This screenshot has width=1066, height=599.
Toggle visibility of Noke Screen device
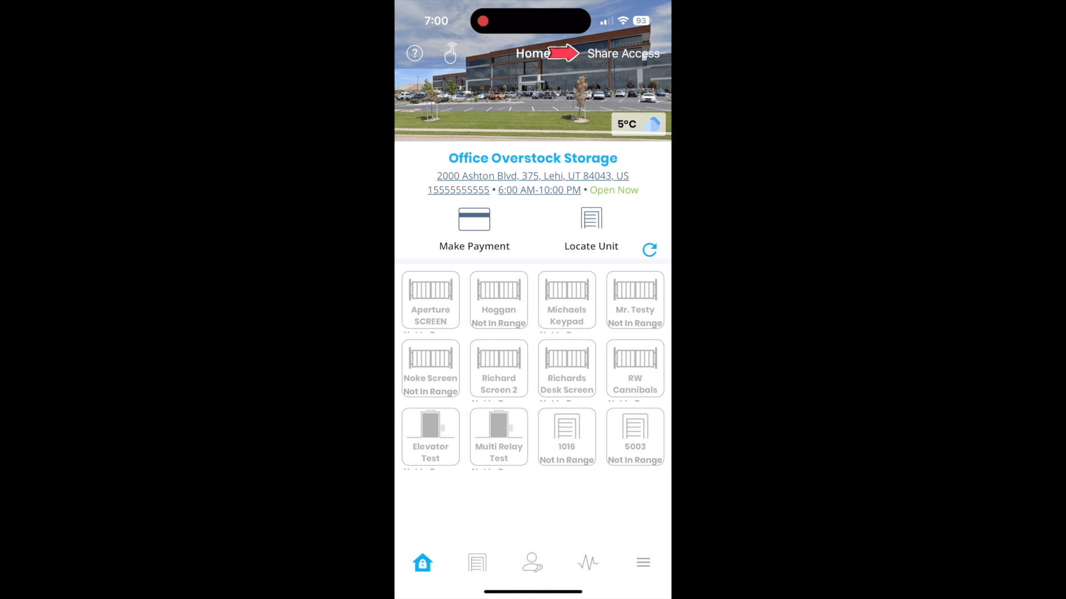430,369
